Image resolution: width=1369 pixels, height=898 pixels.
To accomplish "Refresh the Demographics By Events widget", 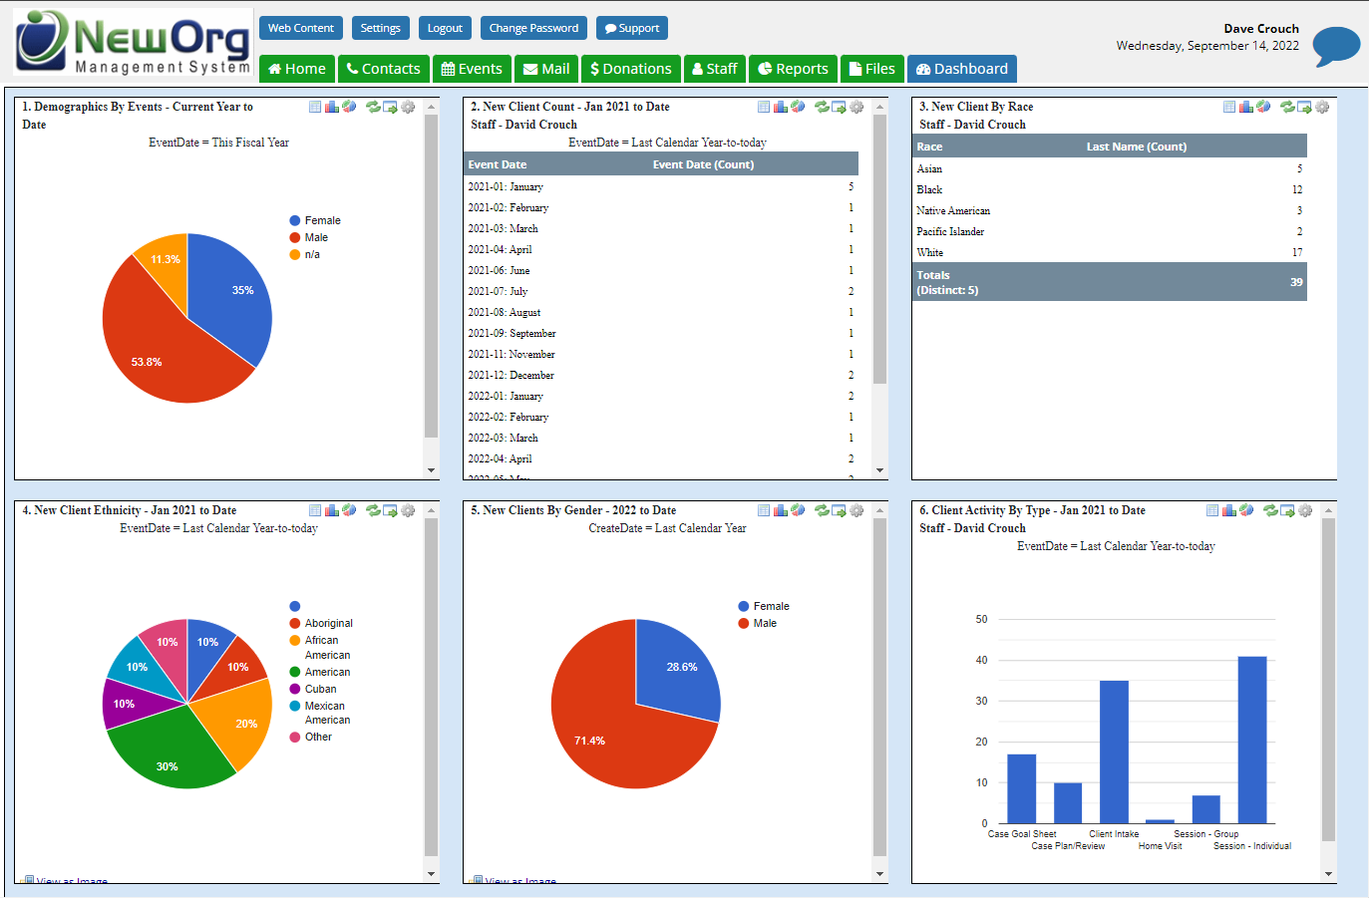I will (x=372, y=107).
